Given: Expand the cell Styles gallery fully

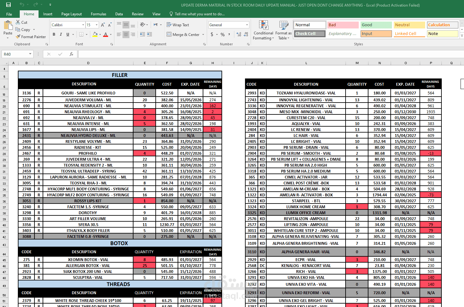Looking at the screenshot, I should tap(462, 36).
